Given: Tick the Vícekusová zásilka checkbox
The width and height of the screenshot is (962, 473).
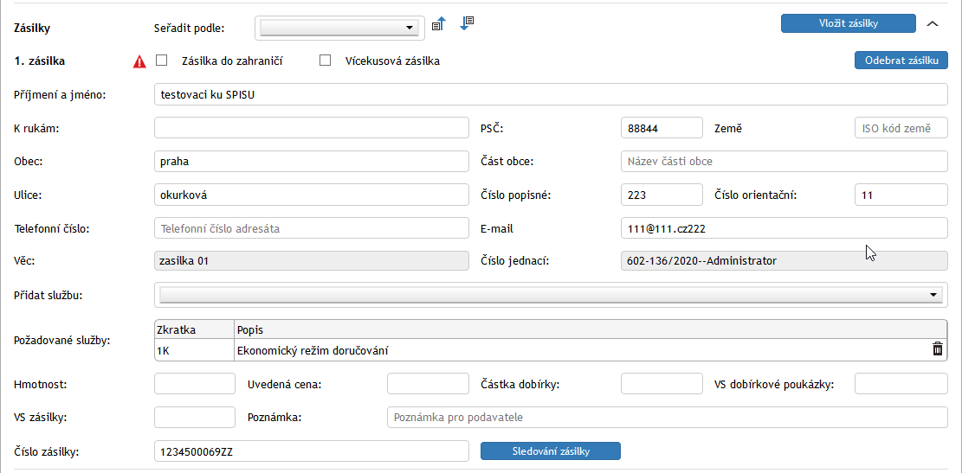Looking at the screenshot, I should tap(326, 61).
